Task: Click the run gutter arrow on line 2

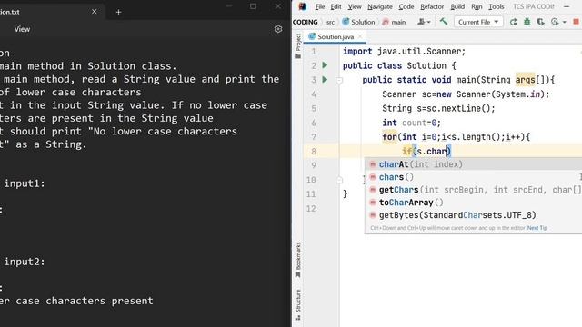Action: tap(325, 65)
